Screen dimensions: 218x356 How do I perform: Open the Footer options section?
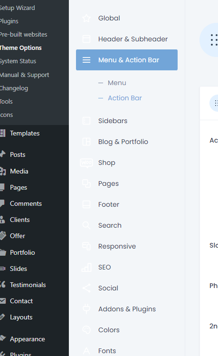pos(109,204)
